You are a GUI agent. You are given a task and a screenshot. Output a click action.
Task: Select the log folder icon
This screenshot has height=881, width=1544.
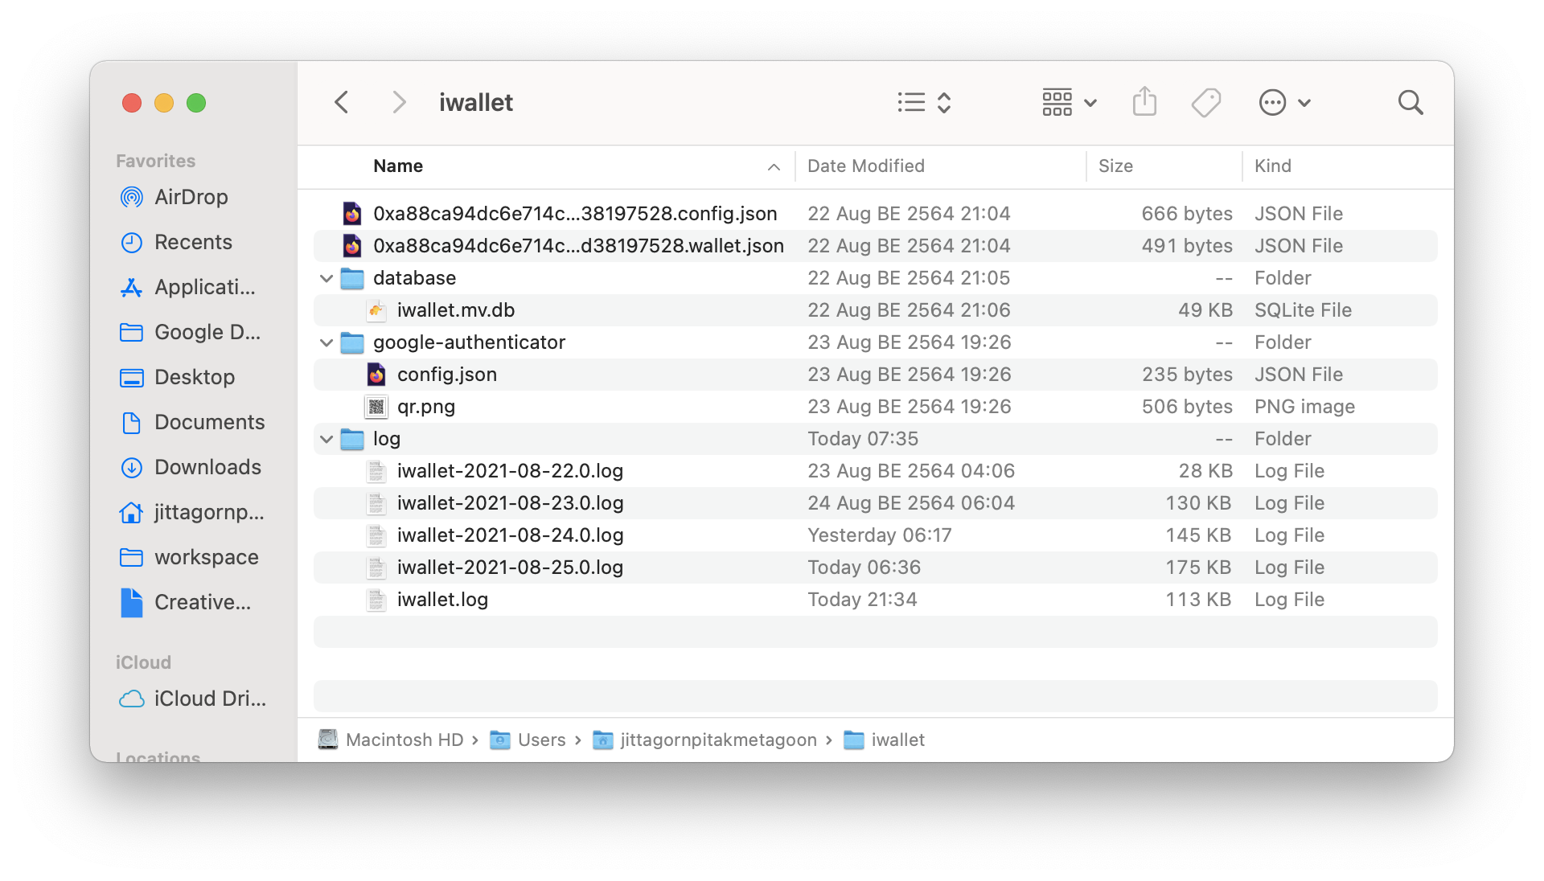coord(352,439)
